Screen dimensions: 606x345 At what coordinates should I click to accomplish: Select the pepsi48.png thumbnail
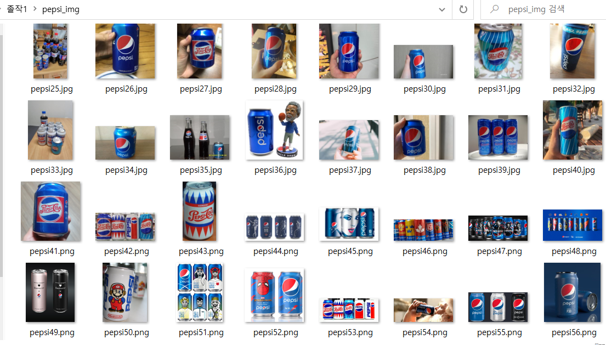[x=573, y=225]
